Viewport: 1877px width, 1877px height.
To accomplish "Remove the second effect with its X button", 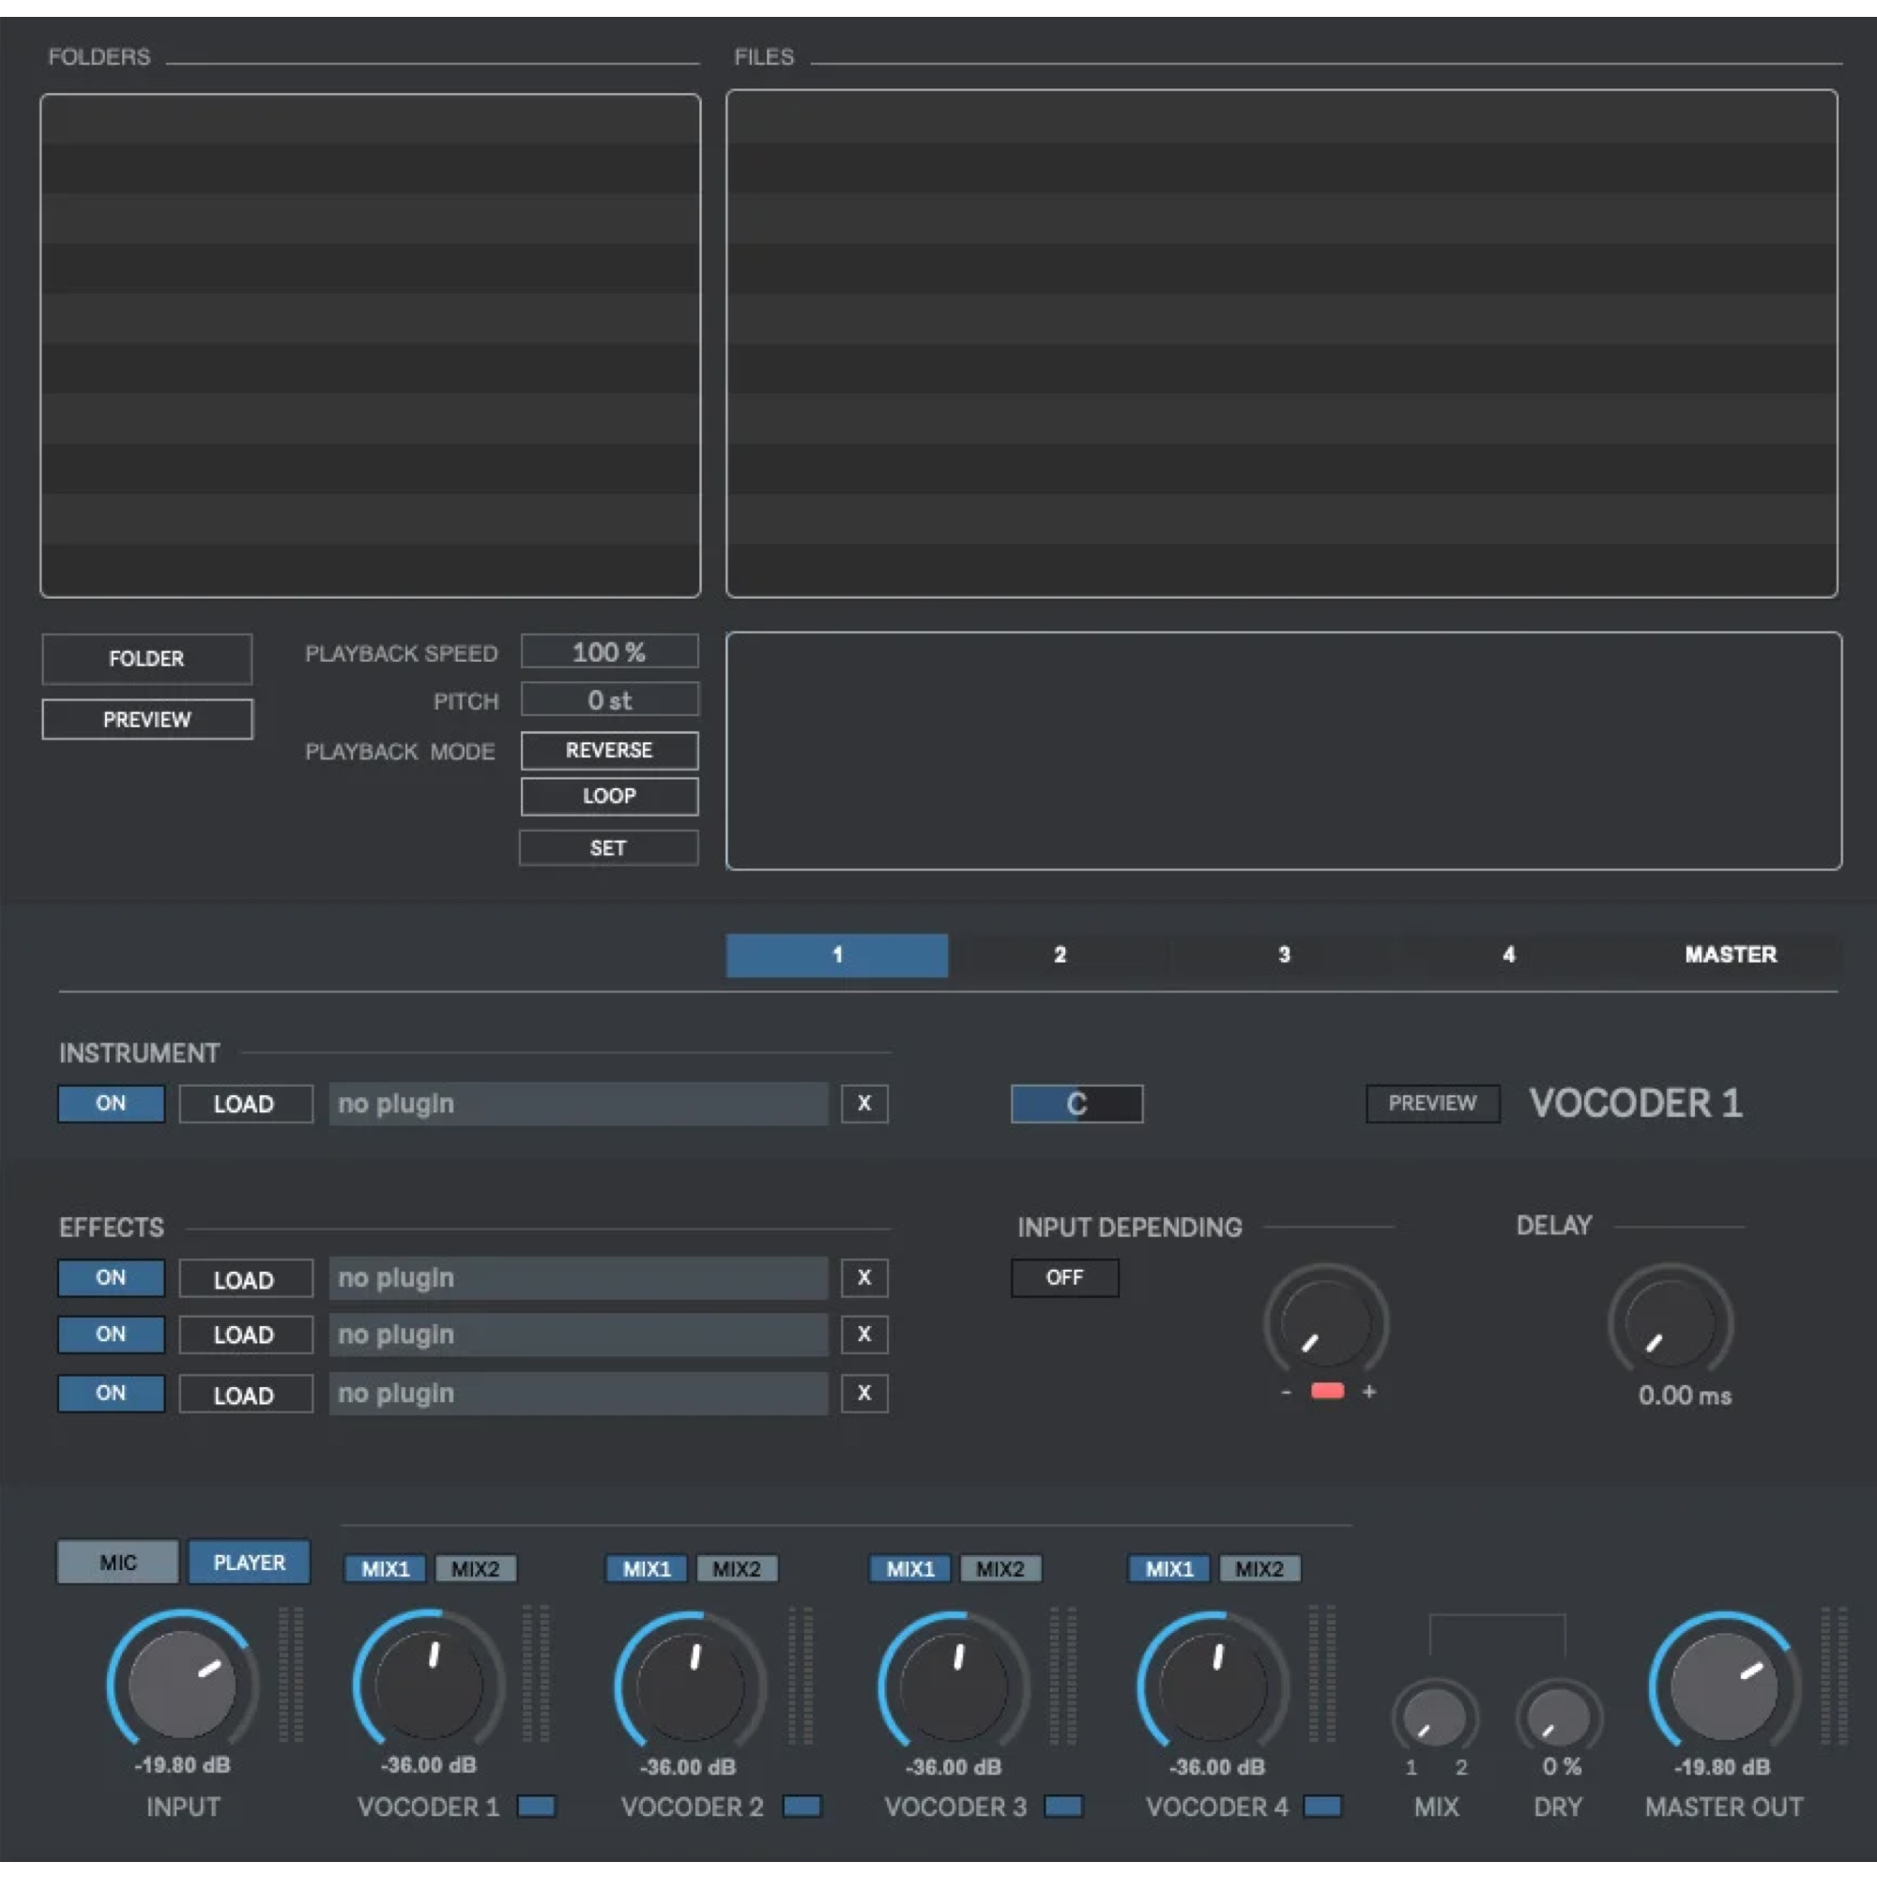I will point(862,1334).
